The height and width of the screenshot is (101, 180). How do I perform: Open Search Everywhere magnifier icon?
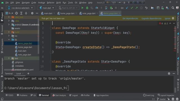pos(173,8)
